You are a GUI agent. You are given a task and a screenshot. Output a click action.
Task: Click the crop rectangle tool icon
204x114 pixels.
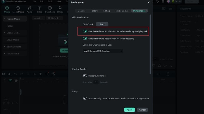click(x=47, y=74)
